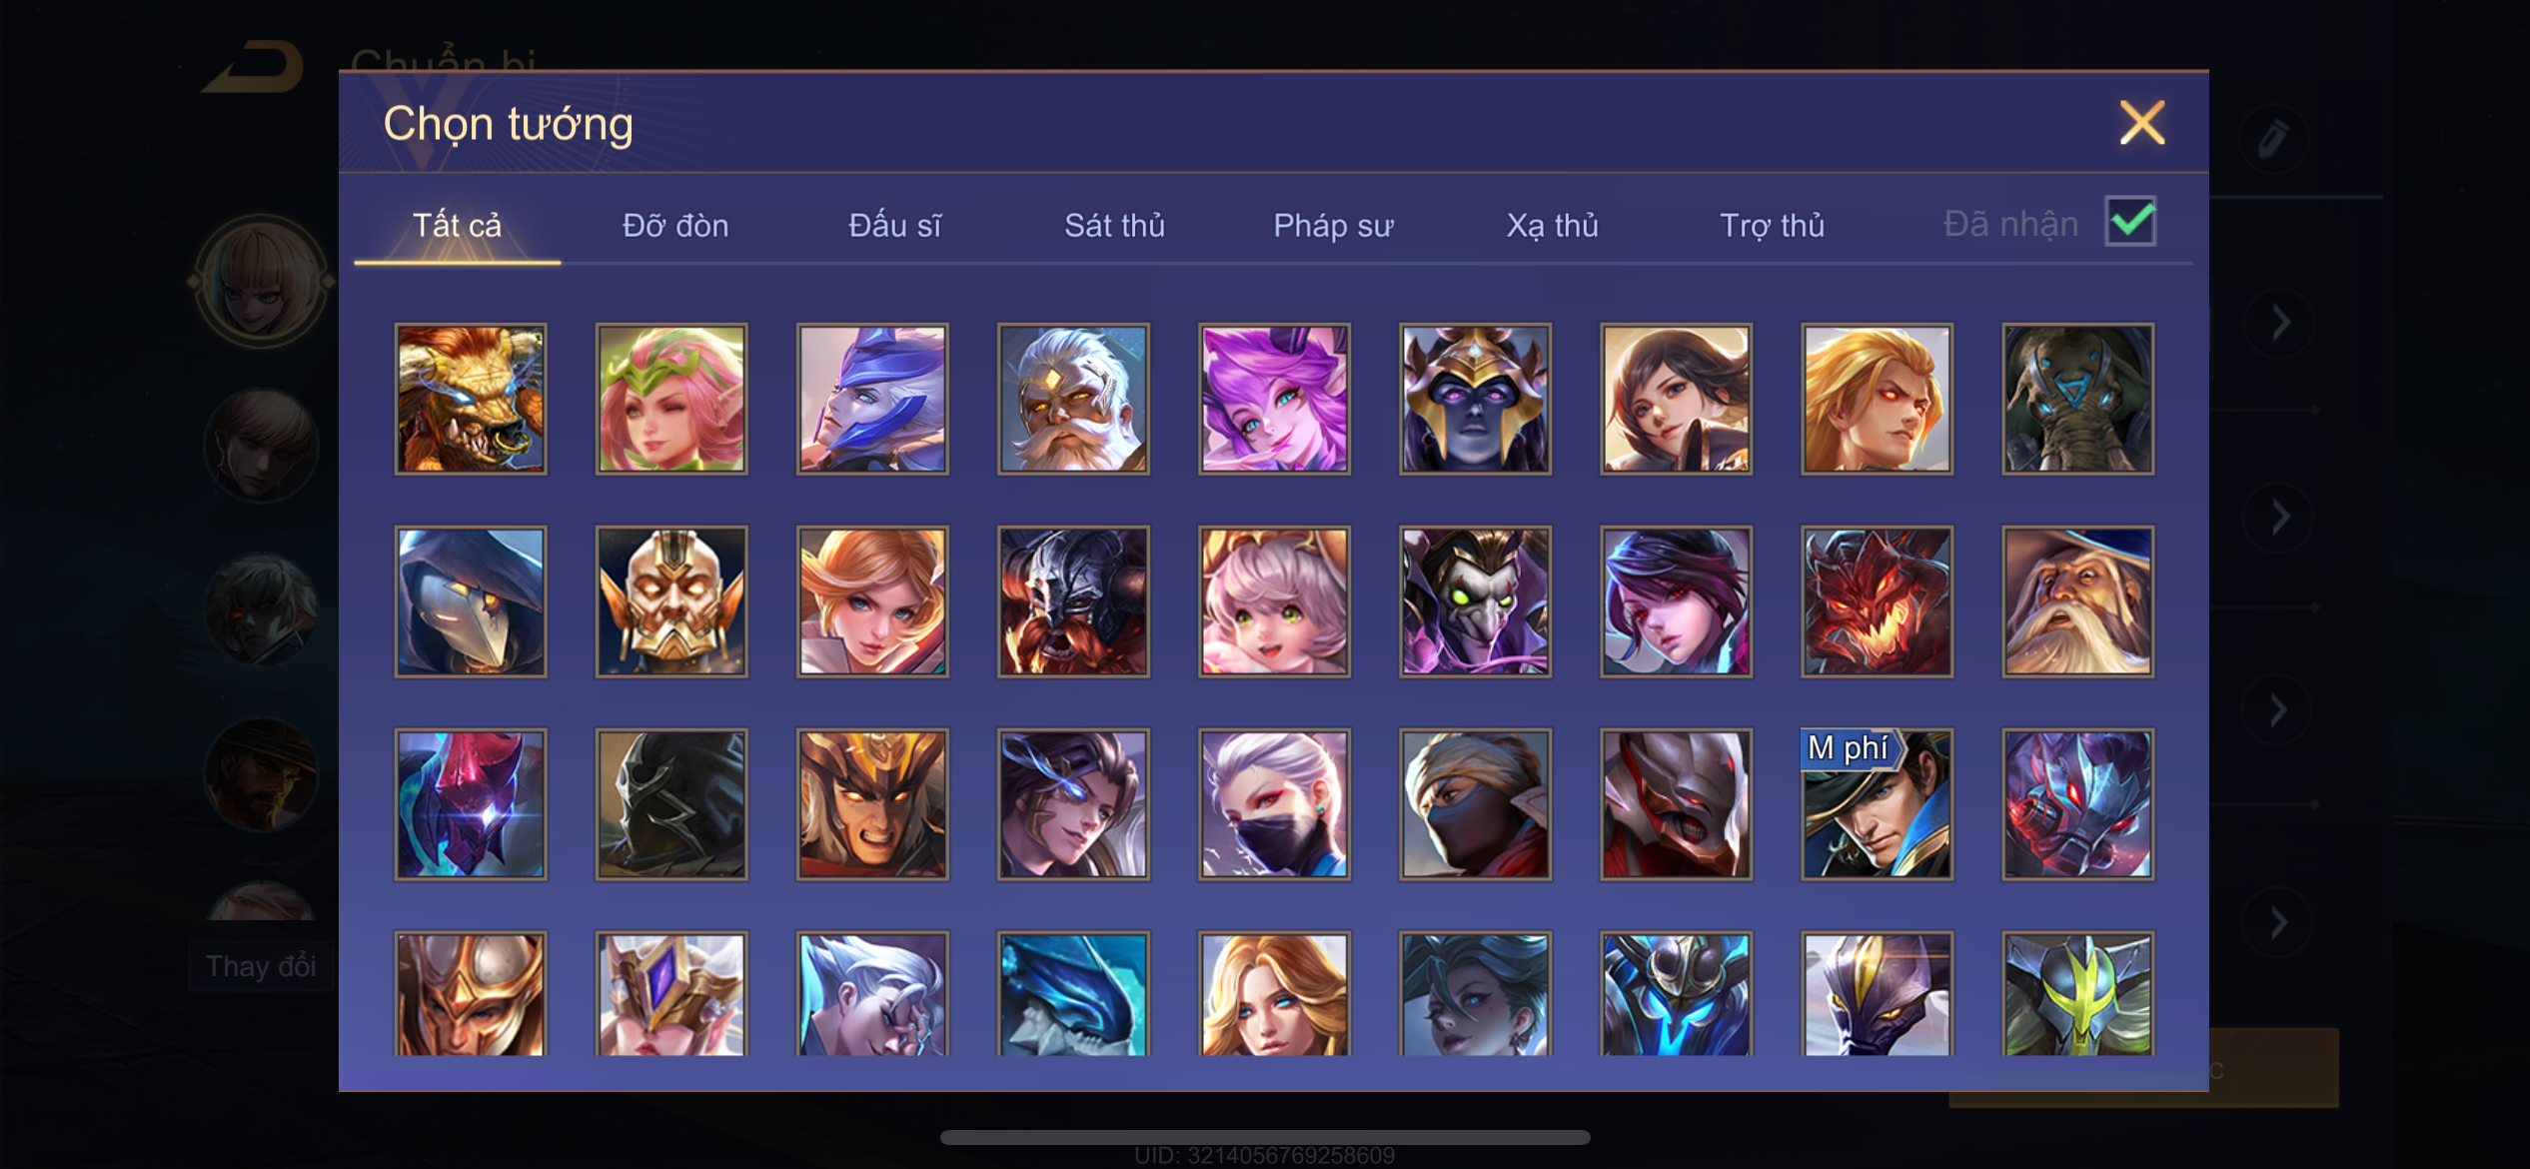Screen dimensions: 2530x1169
Task: Open the 'Trợ thủ' tab
Action: 1772,226
